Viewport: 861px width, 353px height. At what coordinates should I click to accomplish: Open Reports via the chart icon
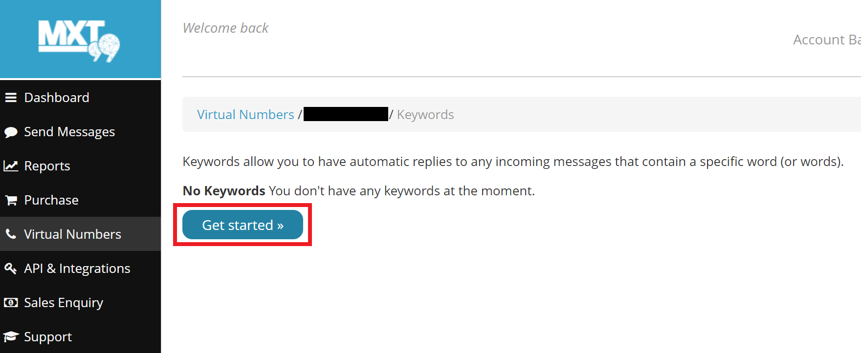(11, 166)
